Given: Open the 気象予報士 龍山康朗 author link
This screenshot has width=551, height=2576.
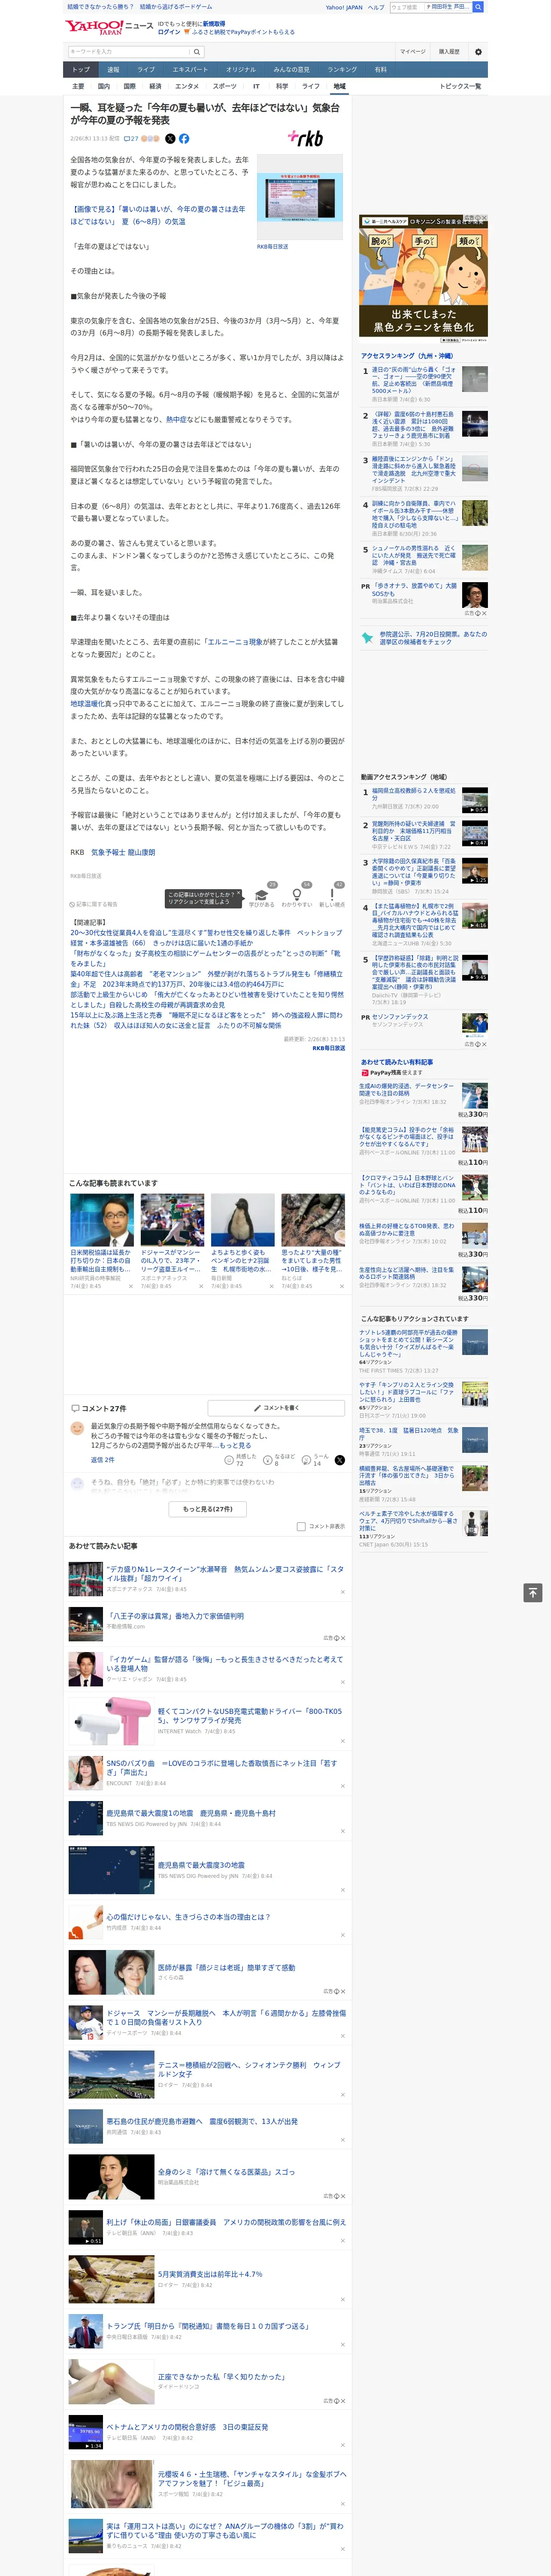Looking at the screenshot, I should coord(123,853).
